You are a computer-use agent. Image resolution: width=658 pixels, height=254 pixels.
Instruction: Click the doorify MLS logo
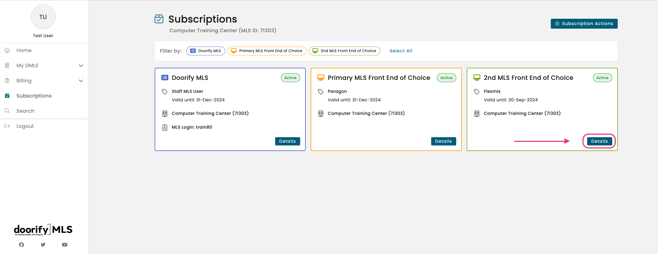point(43,230)
